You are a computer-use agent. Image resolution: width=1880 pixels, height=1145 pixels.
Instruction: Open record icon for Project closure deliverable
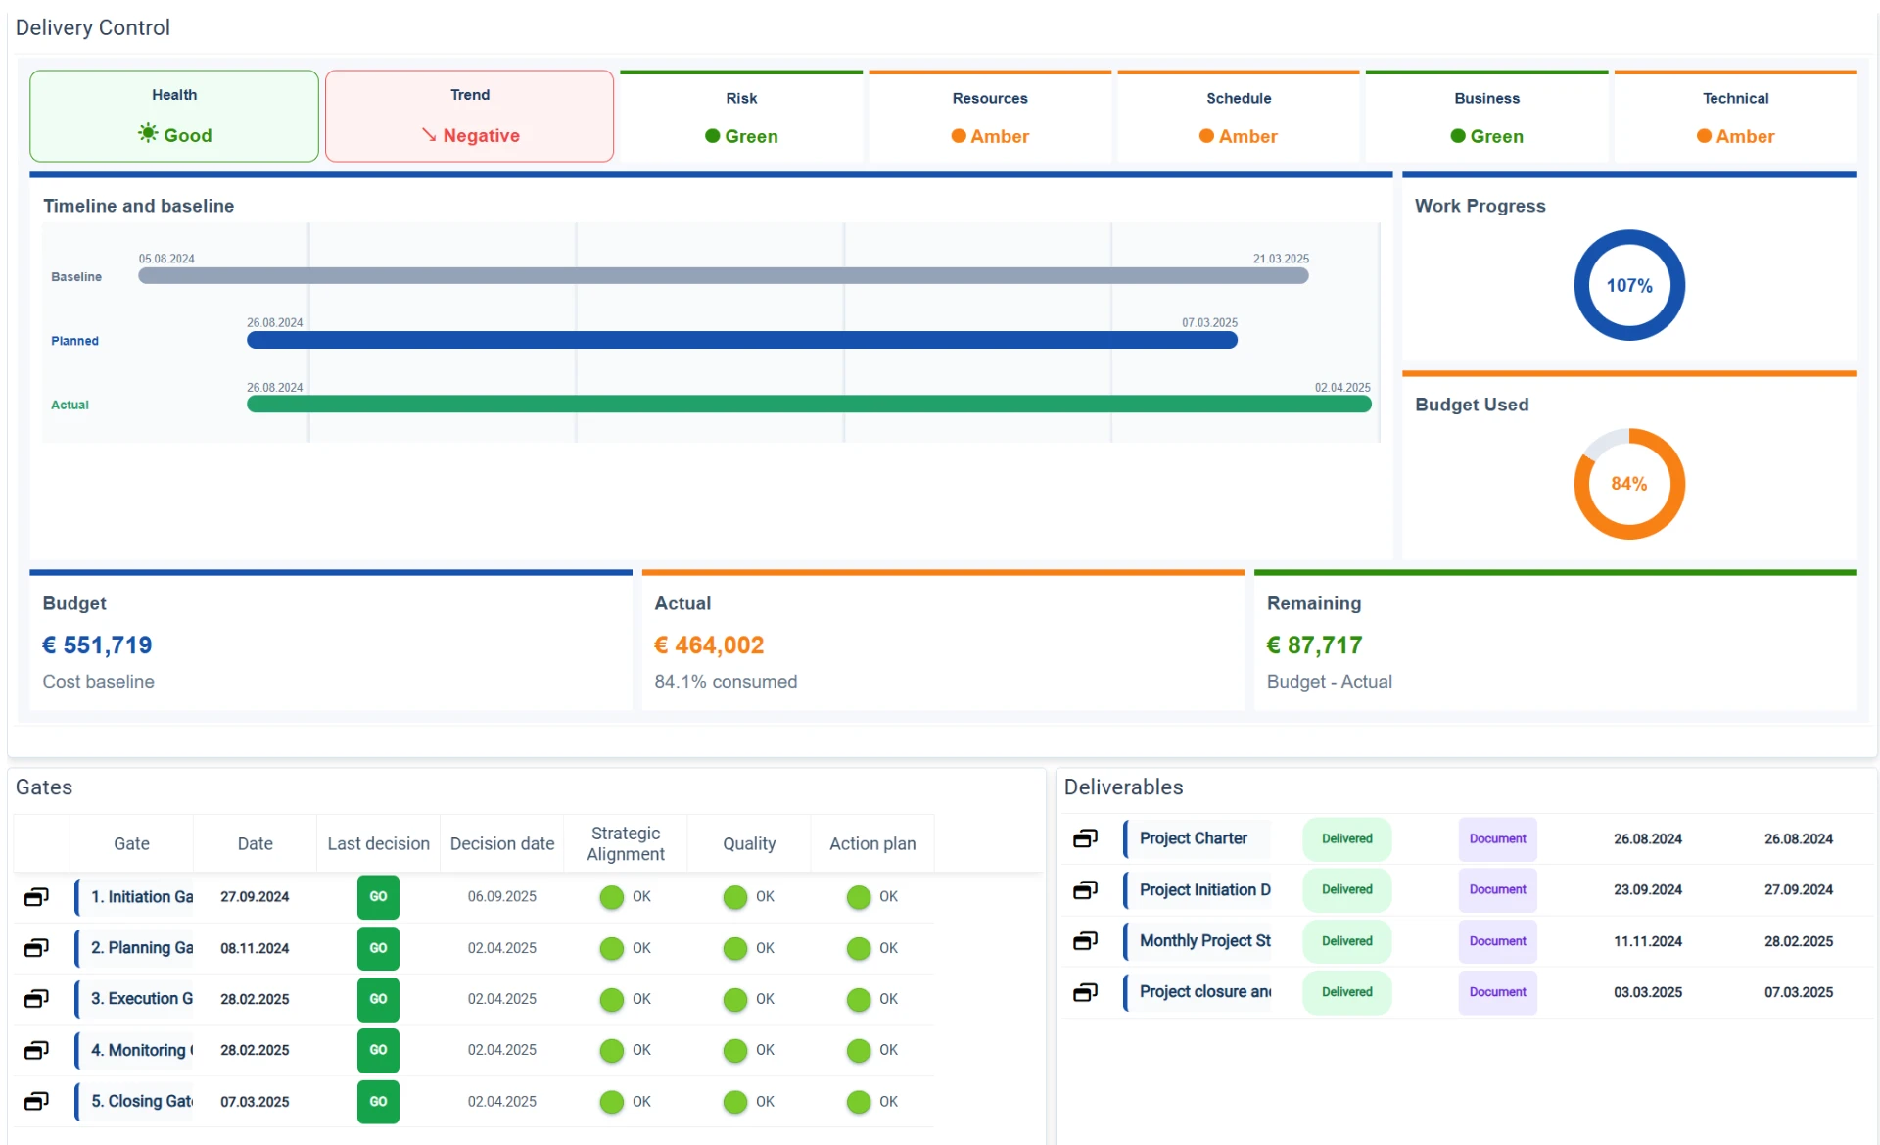pyautogui.click(x=1085, y=992)
